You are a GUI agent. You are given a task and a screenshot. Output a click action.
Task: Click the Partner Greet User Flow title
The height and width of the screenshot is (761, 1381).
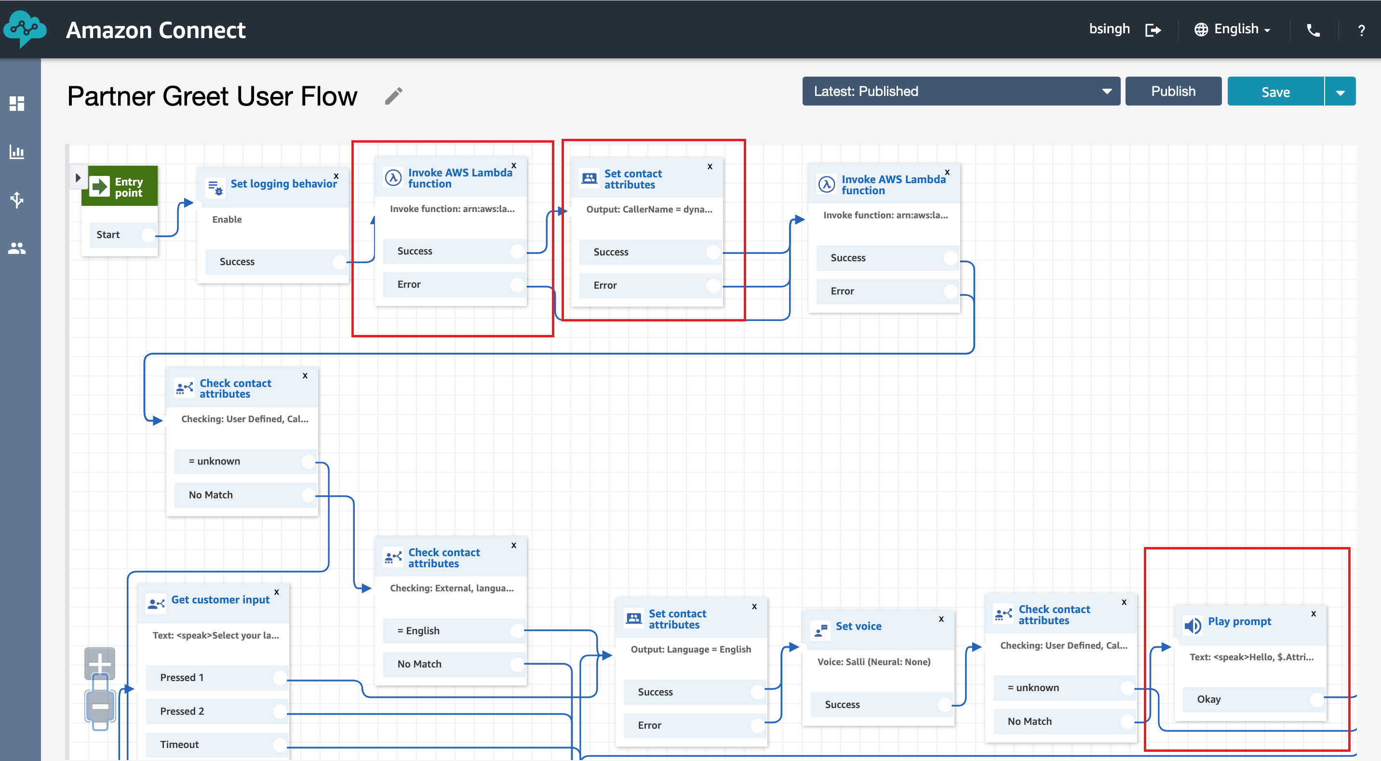coord(212,96)
